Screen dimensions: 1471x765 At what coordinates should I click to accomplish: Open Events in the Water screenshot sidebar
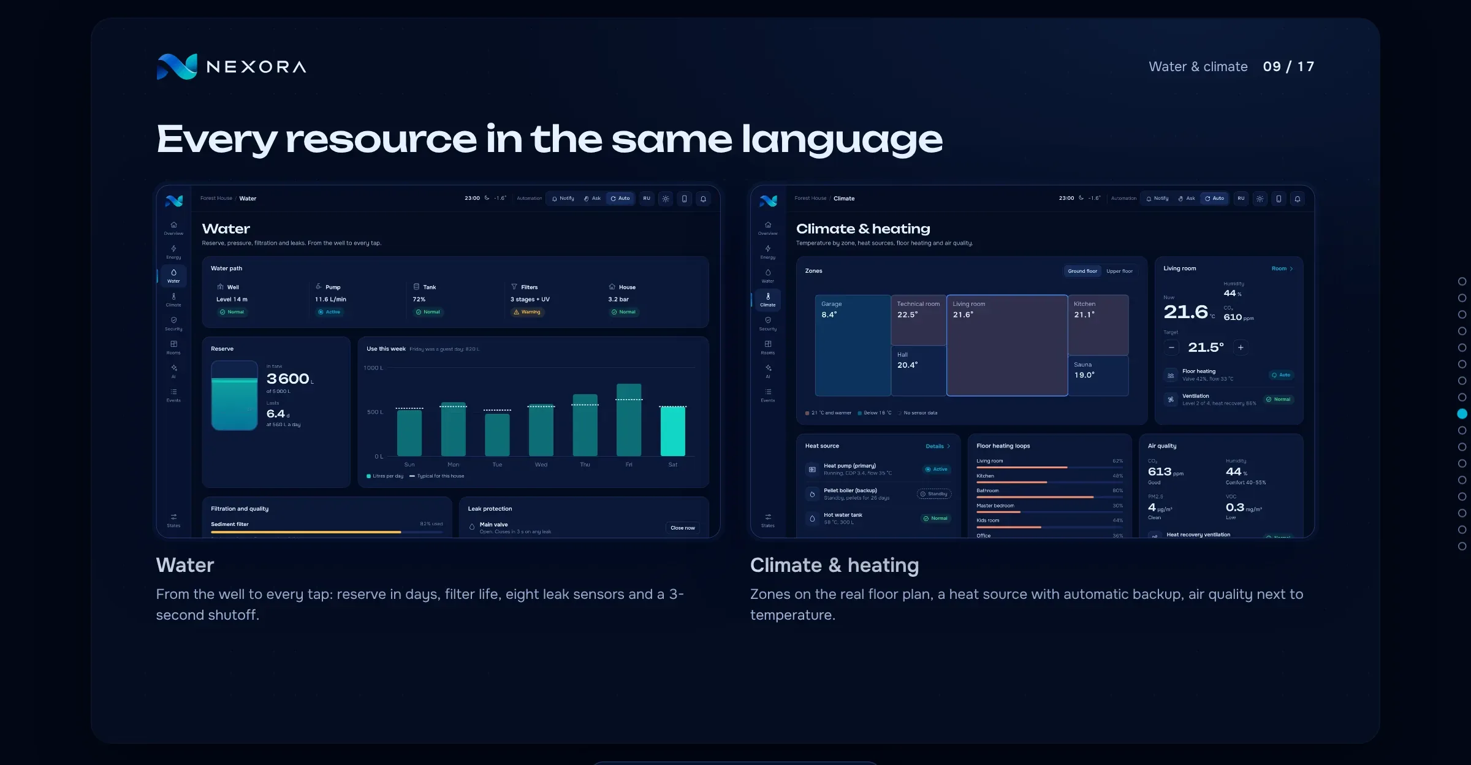(x=173, y=395)
